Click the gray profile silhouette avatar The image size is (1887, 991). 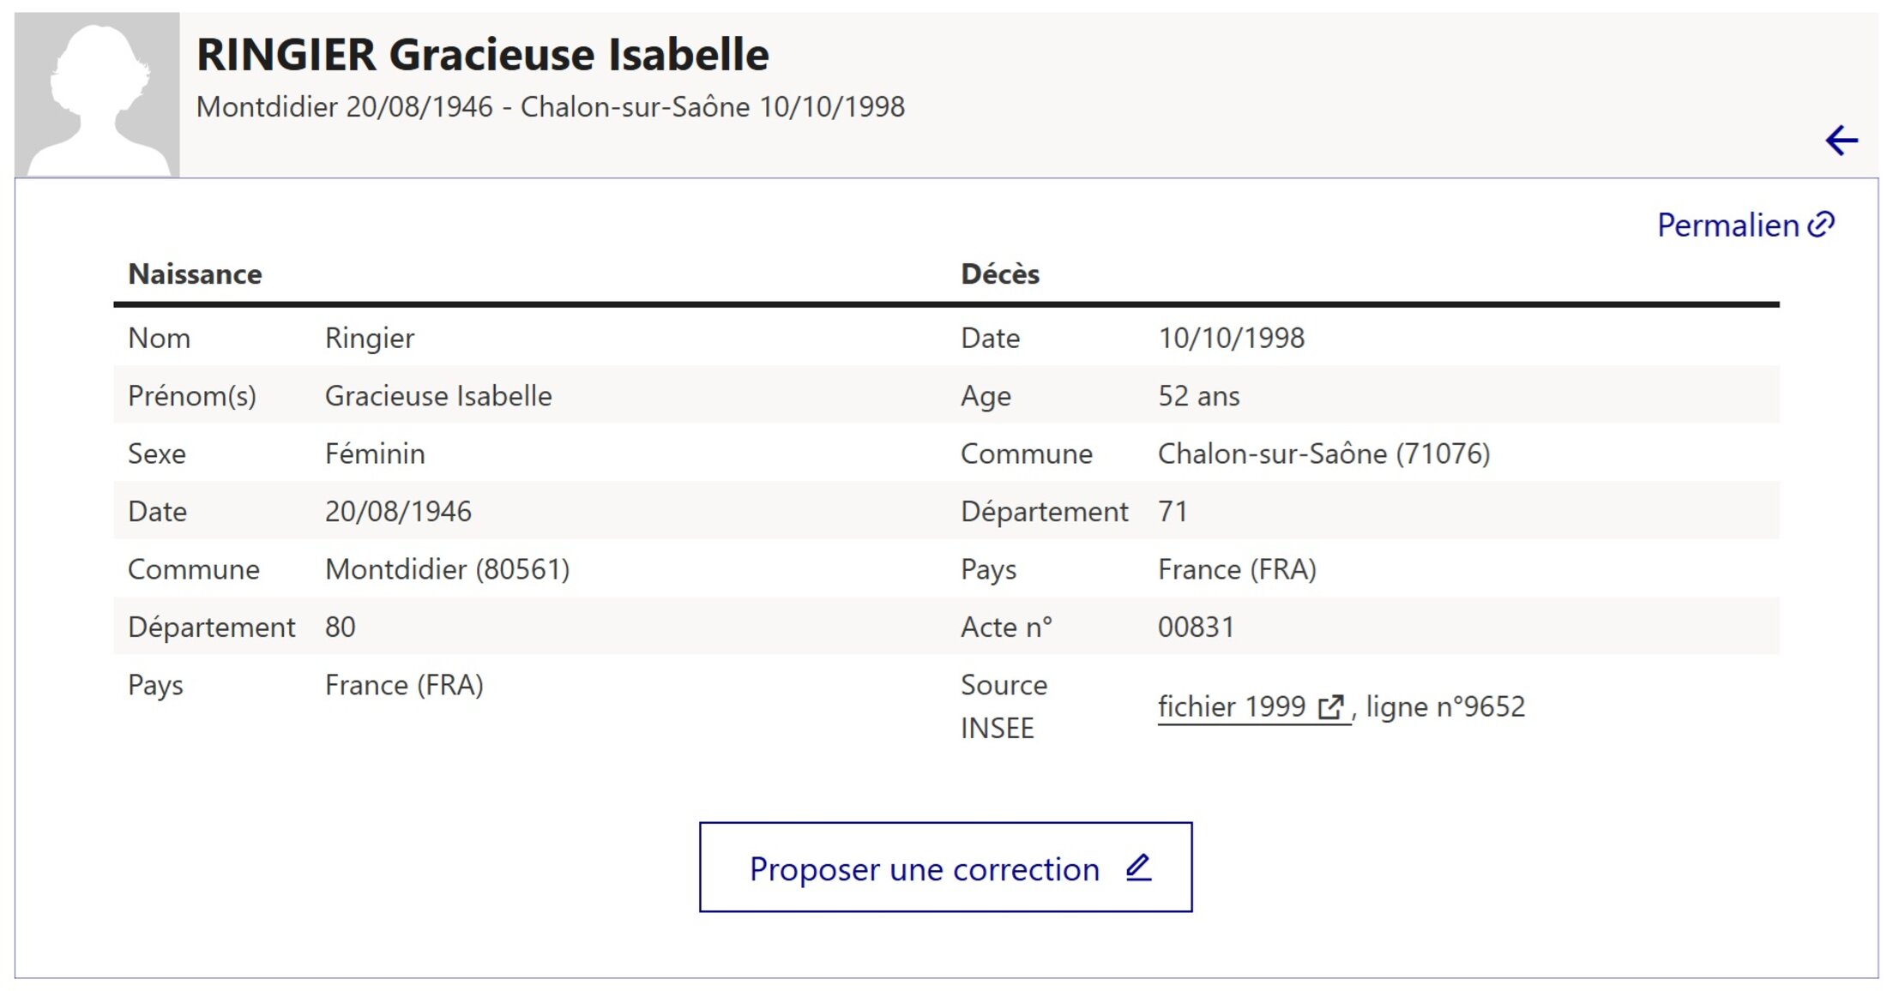point(97,95)
